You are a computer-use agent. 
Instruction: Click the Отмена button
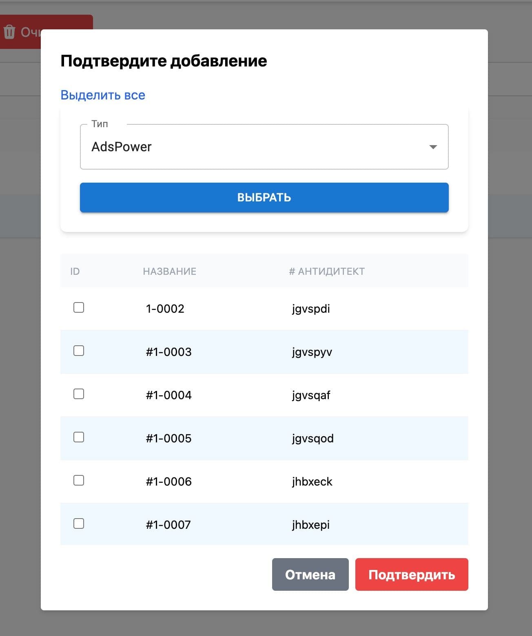point(310,574)
